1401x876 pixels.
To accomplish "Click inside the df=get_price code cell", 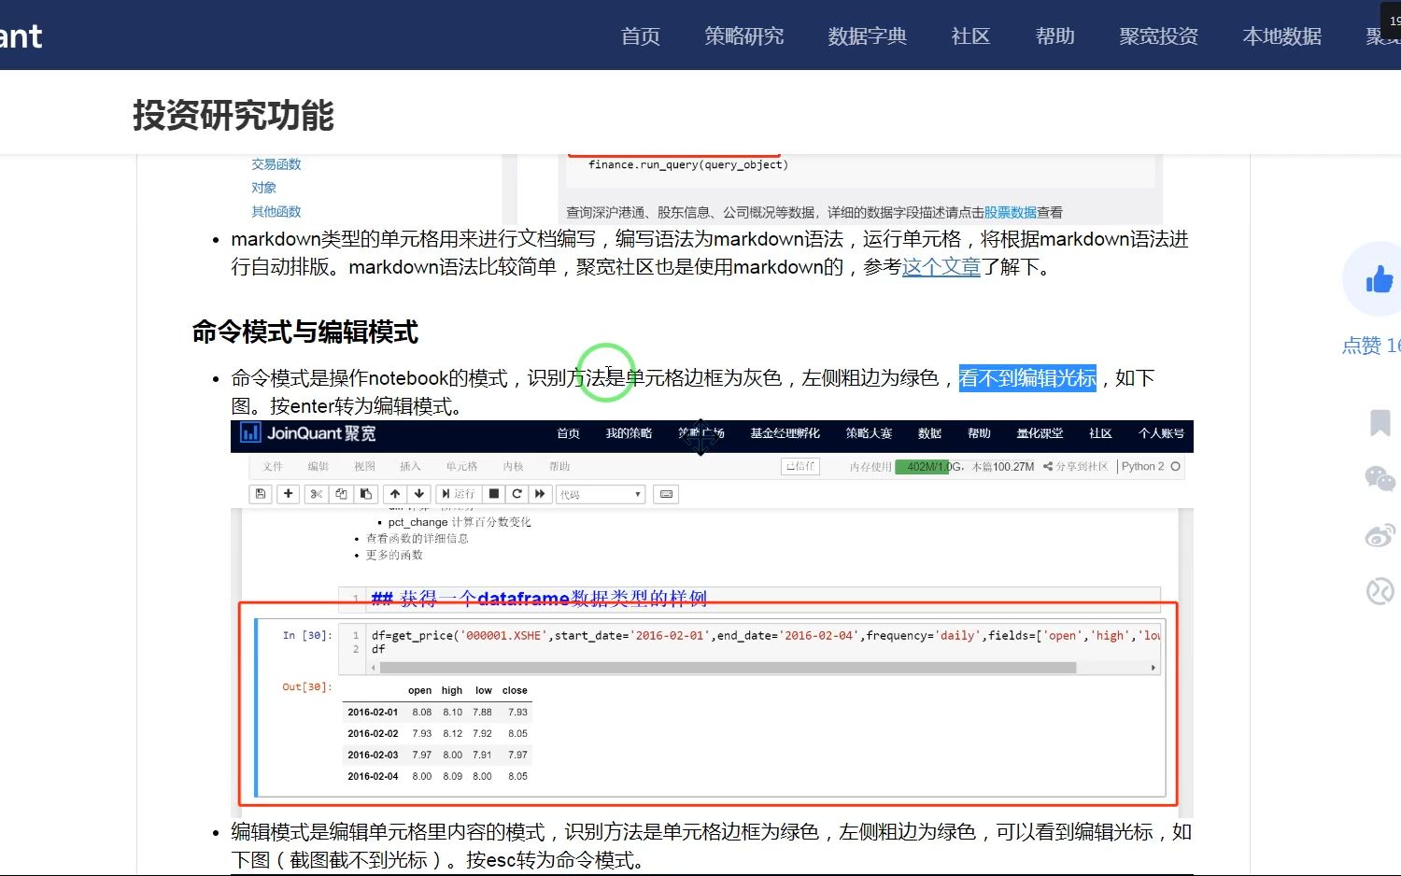I will click(x=762, y=642).
